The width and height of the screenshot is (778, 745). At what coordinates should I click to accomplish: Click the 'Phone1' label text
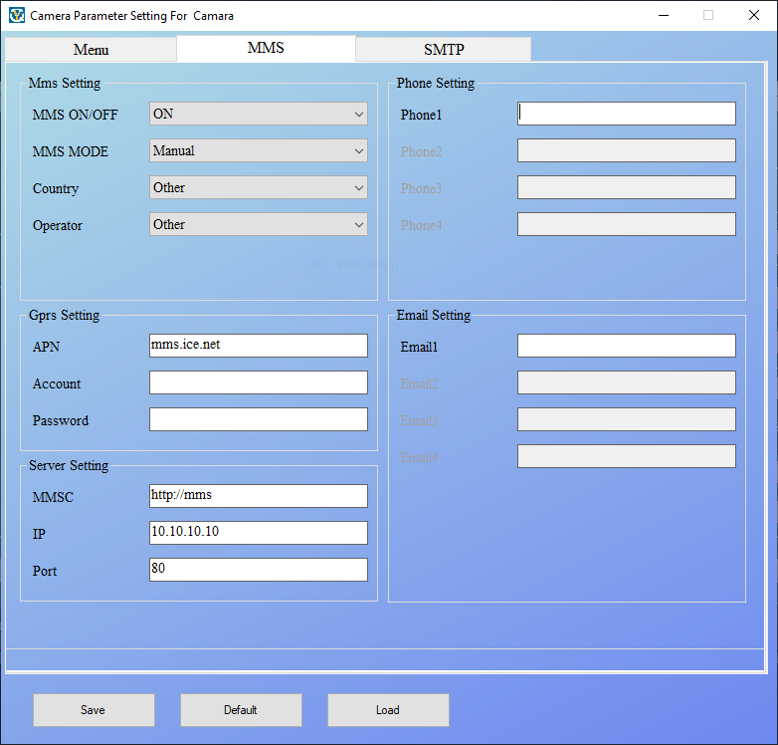(421, 115)
